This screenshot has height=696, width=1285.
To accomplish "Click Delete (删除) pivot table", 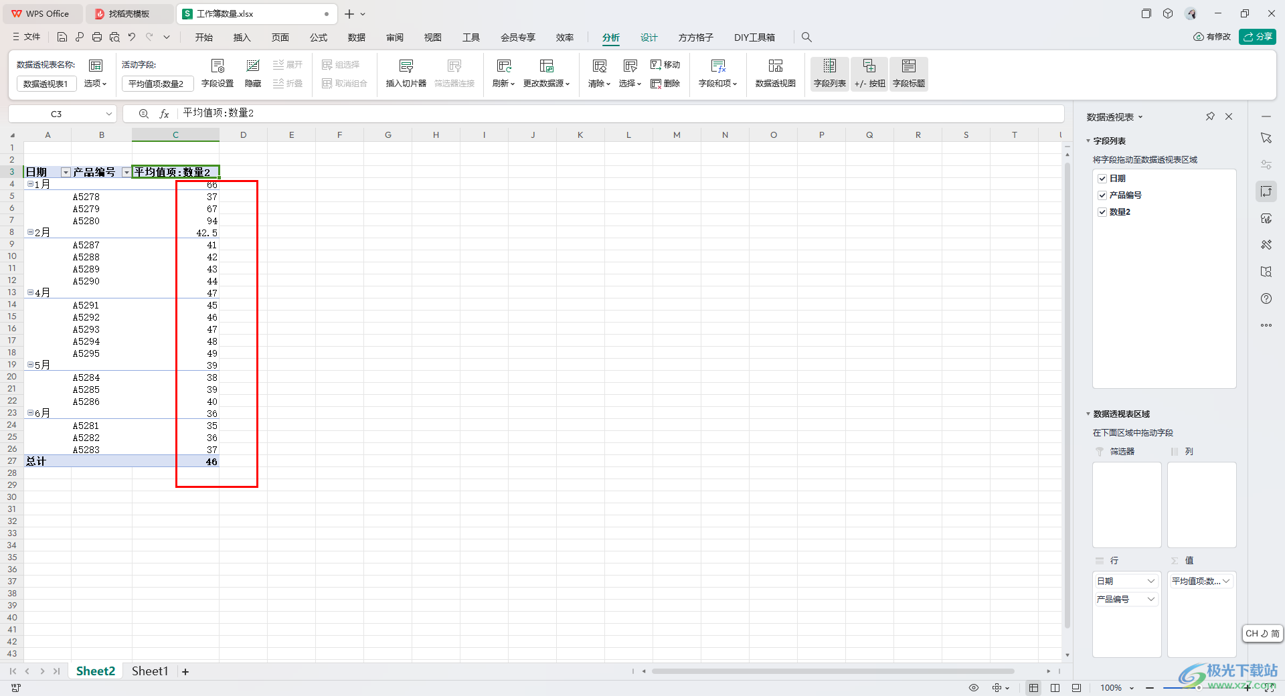I will (665, 84).
